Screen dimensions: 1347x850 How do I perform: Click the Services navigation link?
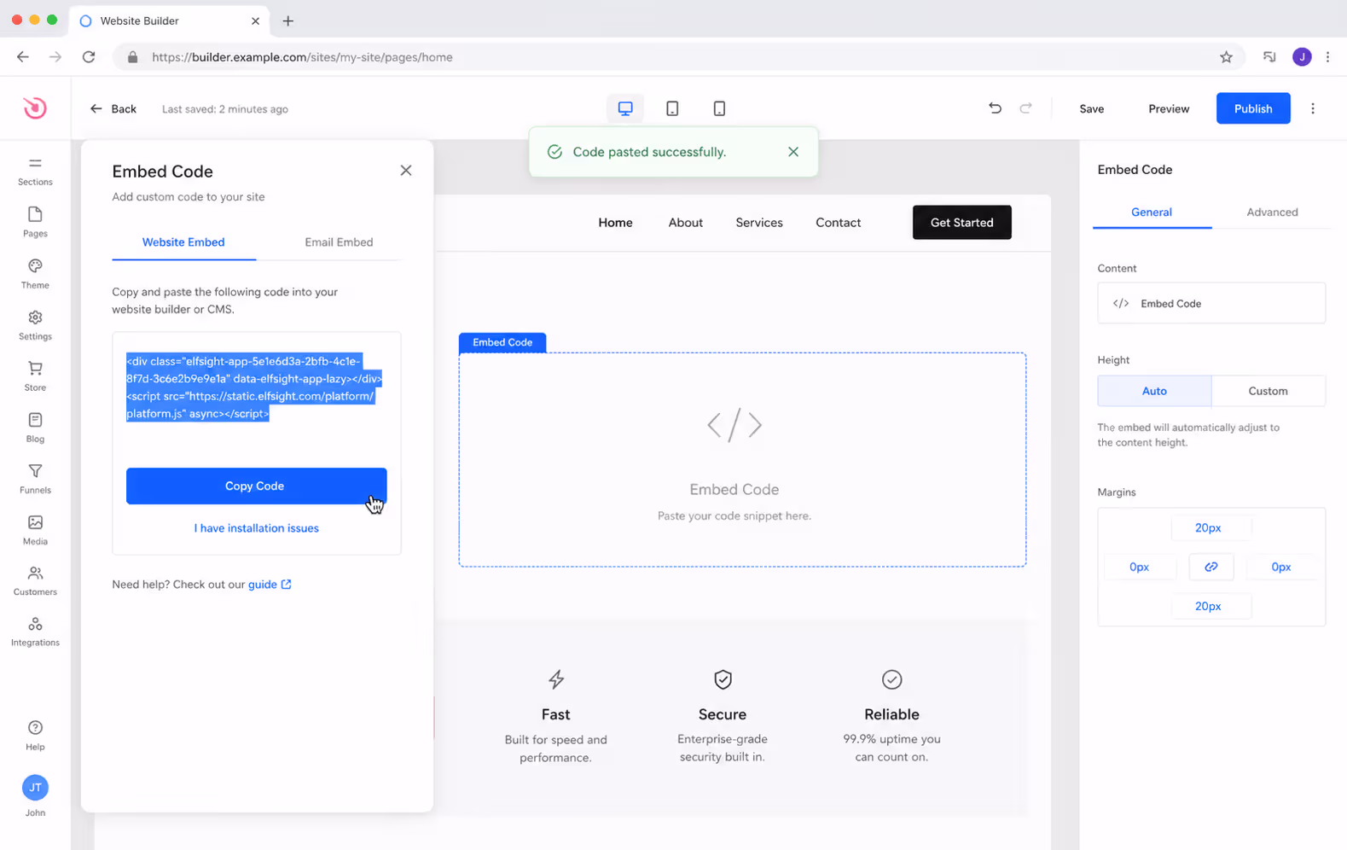(x=759, y=223)
